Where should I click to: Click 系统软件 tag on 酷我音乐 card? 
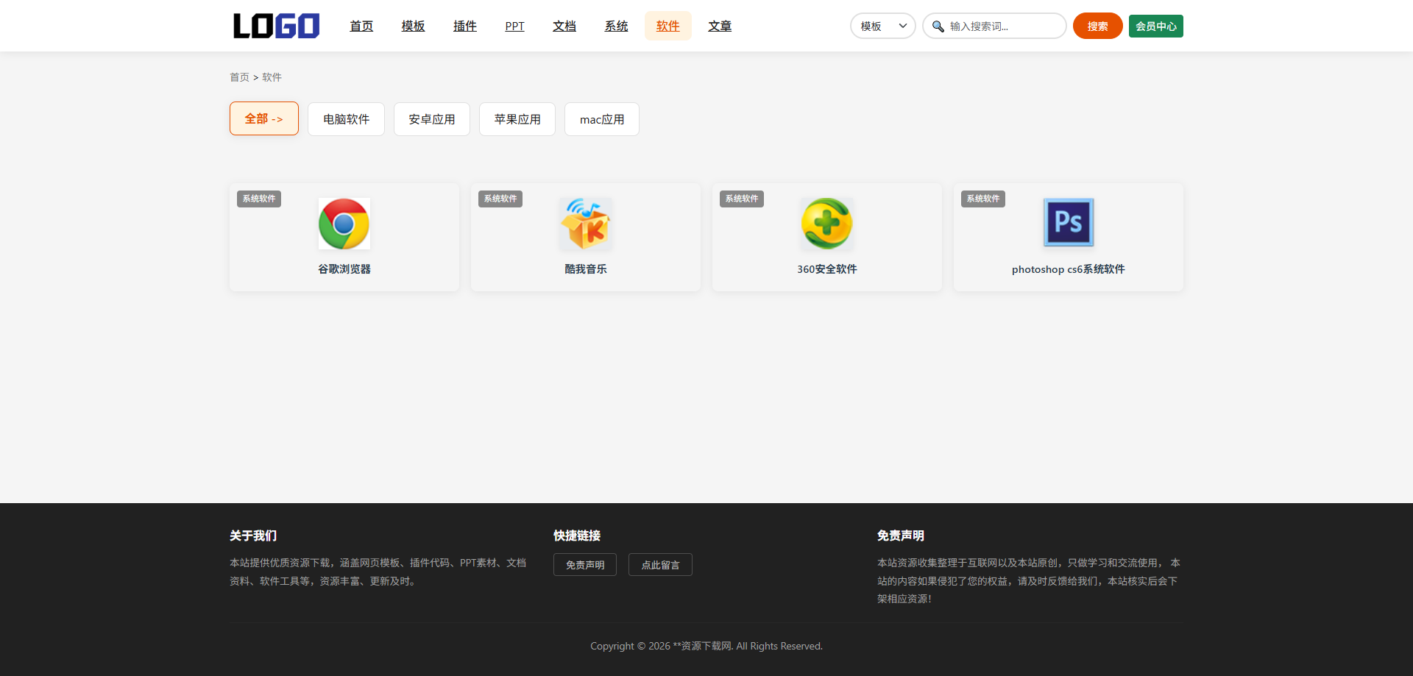(500, 199)
